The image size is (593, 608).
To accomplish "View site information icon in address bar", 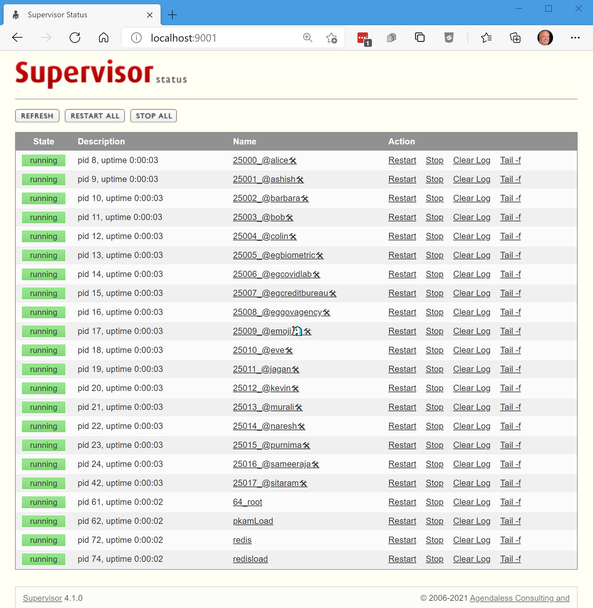I will [136, 38].
